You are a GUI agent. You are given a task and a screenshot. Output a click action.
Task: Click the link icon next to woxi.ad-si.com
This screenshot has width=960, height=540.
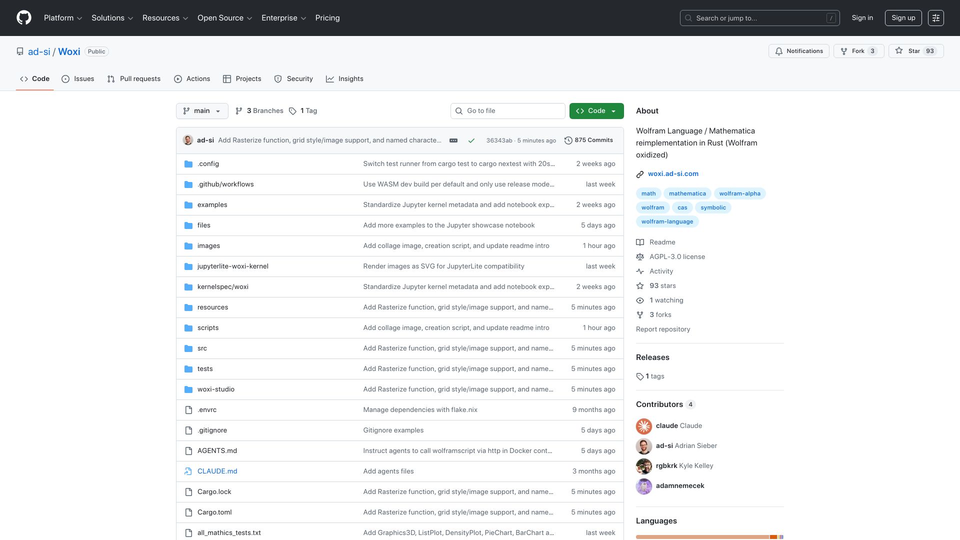tap(640, 174)
